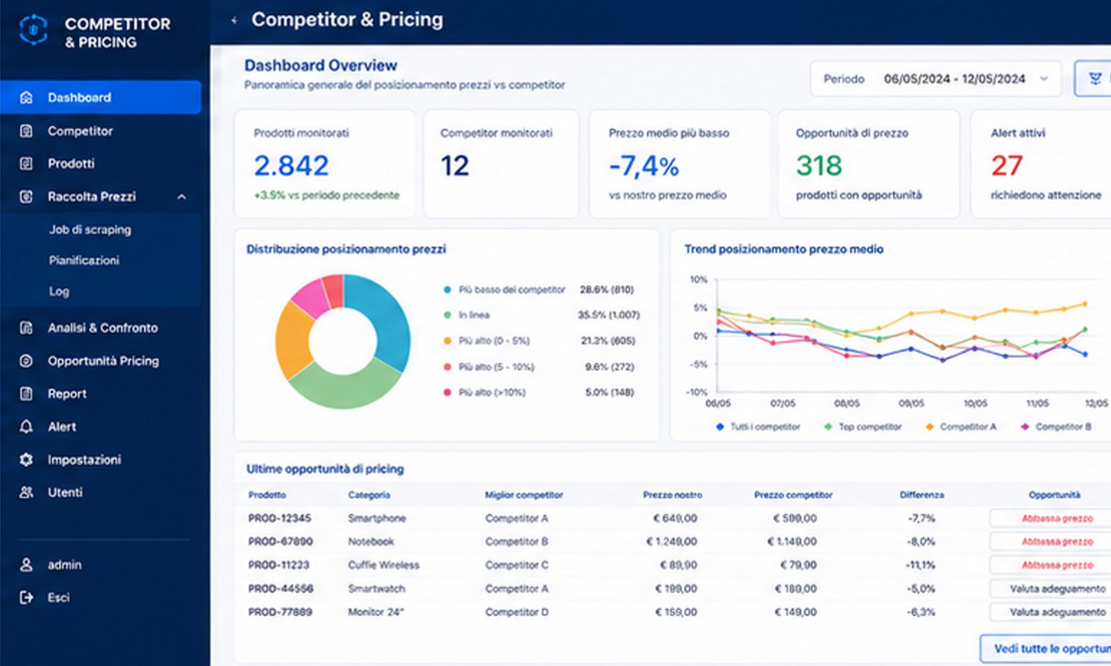
Task: Click the Competitor & Pricing logo icon
Action: 33,31
